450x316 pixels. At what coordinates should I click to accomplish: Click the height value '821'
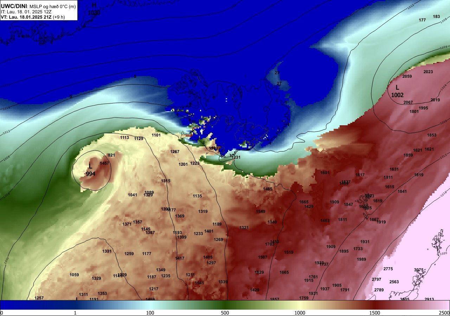(111, 155)
